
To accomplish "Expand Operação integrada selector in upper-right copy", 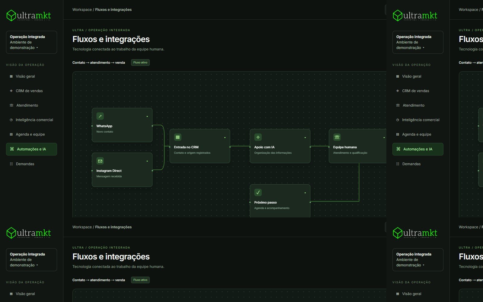I will [418, 42].
